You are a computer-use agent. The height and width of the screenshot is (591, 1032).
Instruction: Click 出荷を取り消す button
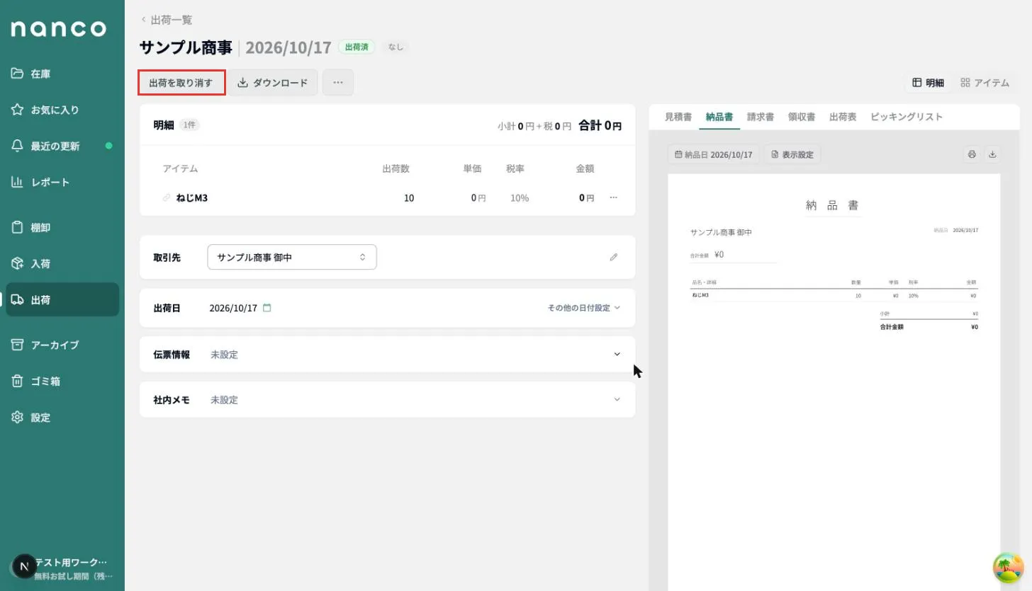click(x=181, y=83)
